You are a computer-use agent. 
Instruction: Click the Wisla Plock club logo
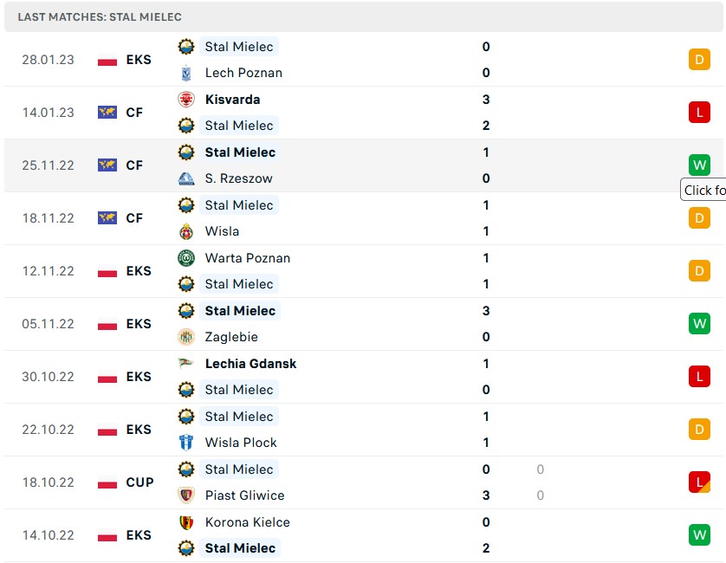(186, 443)
